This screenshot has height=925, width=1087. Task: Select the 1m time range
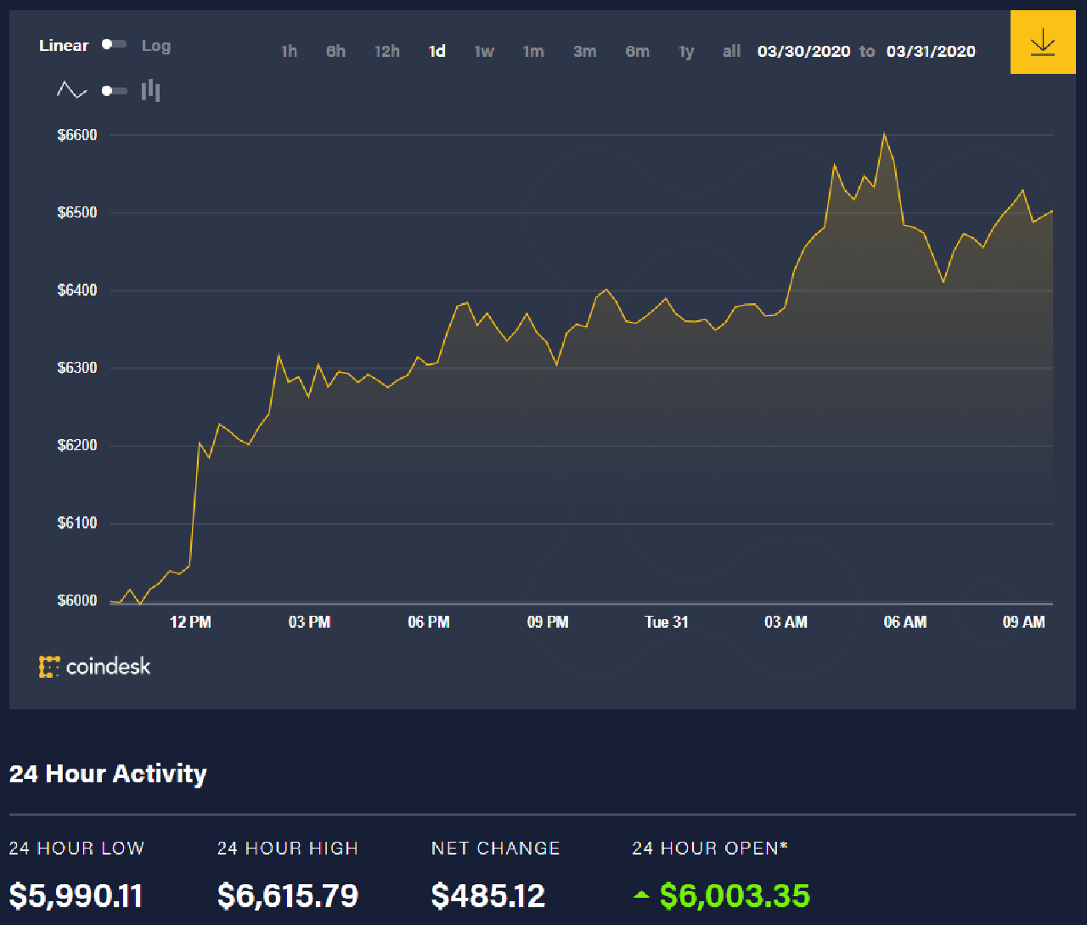(x=533, y=52)
